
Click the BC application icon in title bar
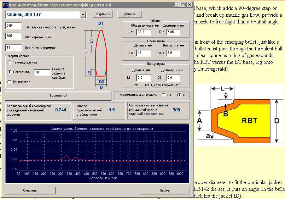[x=5, y=5]
